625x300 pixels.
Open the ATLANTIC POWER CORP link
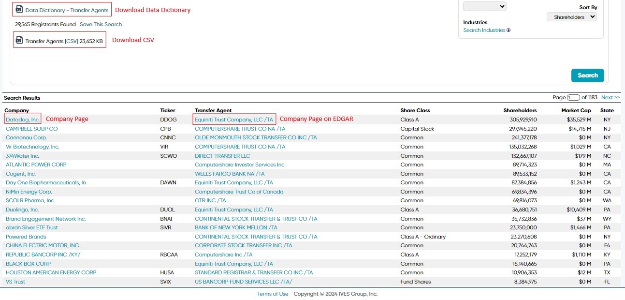[36, 165]
